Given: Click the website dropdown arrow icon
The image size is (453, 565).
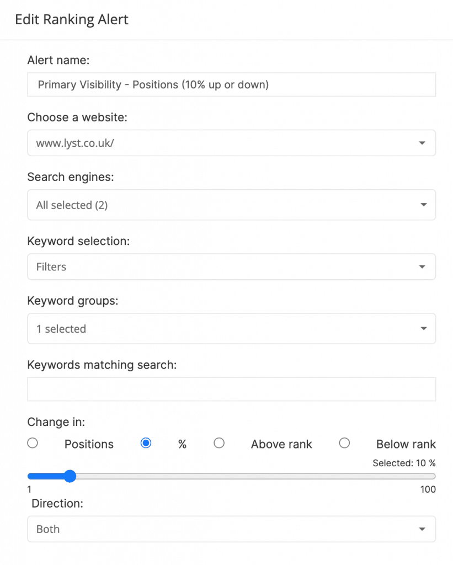Looking at the screenshot, I should point(422,143).
